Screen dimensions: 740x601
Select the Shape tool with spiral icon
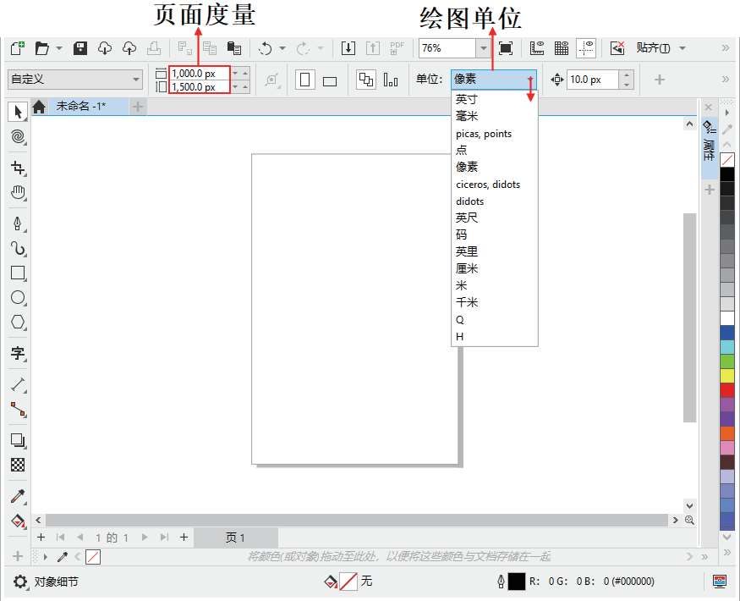pyautogui.click(x=18, y=137)
